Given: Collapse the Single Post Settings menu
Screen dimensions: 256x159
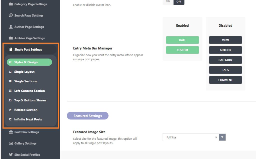Looking at the screenshot, I should [x=30, y=49].
